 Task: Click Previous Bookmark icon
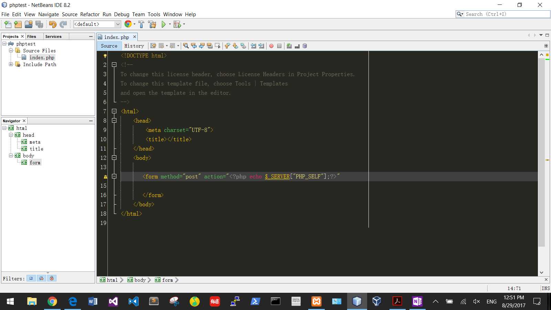tap(227, 46)
